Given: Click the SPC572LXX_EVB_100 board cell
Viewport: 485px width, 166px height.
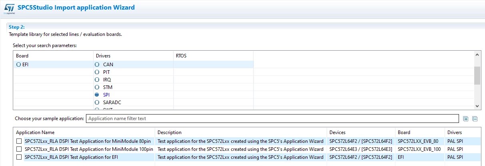Looking at the screenshot, I should tap(419, 149).
